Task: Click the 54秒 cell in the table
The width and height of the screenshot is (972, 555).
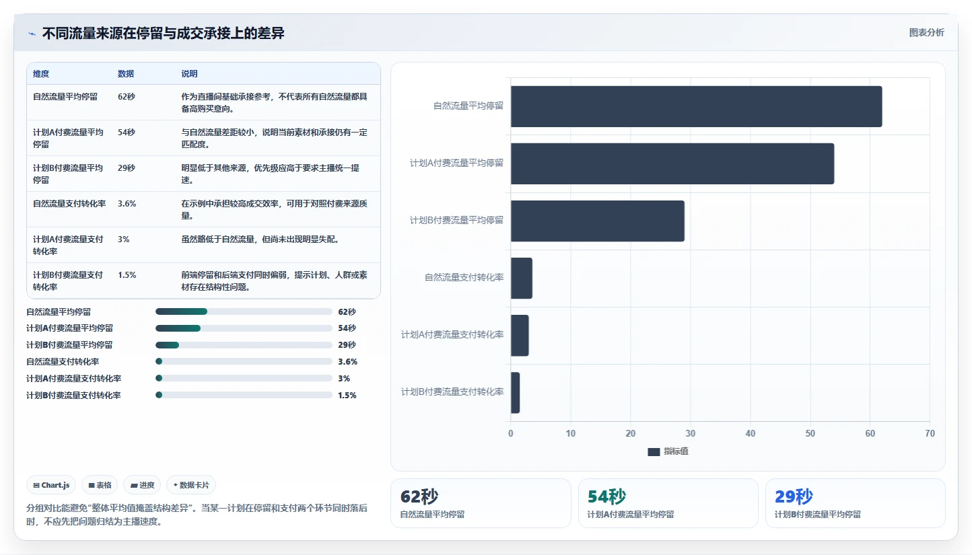Action: 127,133
